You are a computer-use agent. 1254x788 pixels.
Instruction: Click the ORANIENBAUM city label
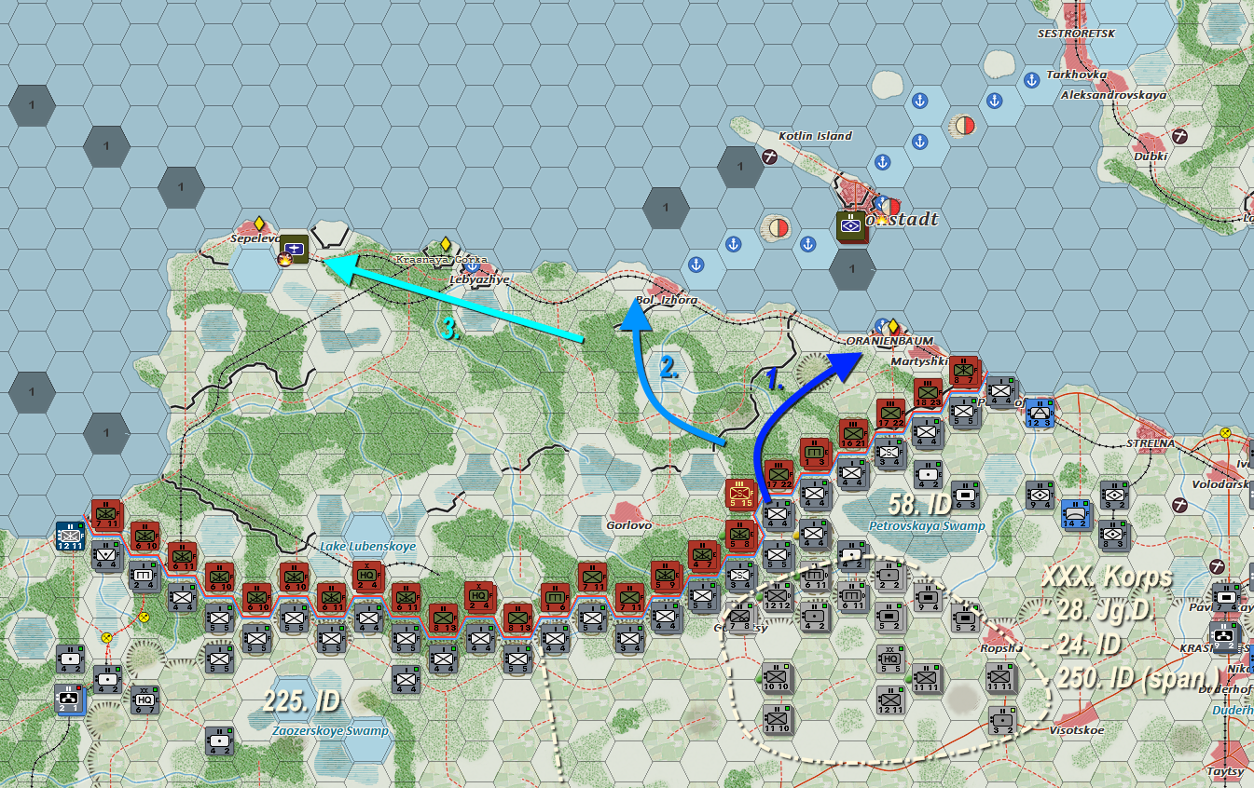tap(889, 341)
